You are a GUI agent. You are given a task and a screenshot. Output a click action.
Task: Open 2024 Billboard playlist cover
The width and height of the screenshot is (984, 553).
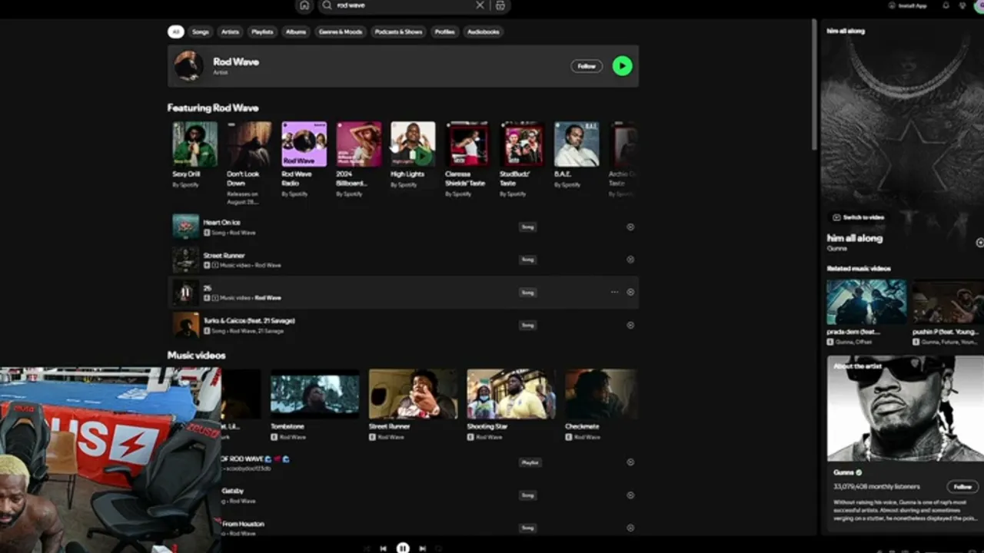click(x=359, y=144)
